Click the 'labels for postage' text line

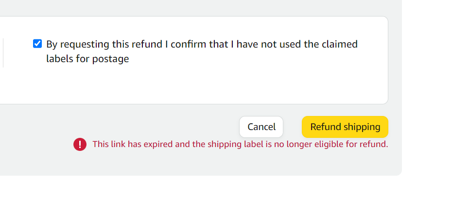coord(87,59)
